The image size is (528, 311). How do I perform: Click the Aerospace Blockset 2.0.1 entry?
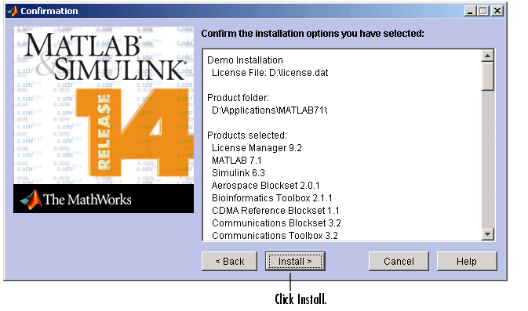click(266, 185)
